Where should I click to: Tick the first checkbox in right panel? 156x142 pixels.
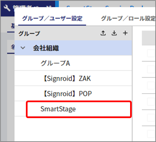coord(151,53)
